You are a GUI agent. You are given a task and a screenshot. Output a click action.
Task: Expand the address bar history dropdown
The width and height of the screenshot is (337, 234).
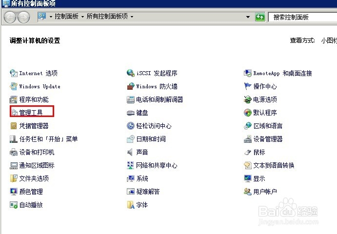coord(248,17)
